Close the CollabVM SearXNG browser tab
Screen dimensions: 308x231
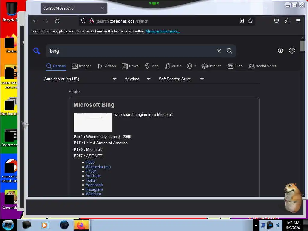coord(103,8)
